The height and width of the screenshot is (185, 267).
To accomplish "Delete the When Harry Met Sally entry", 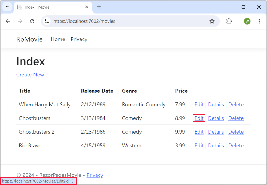I will click(236, 104).
